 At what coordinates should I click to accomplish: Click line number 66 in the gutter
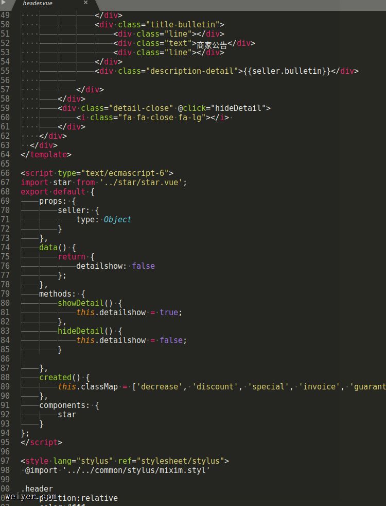pyautogui.click(x=5, y=173)
